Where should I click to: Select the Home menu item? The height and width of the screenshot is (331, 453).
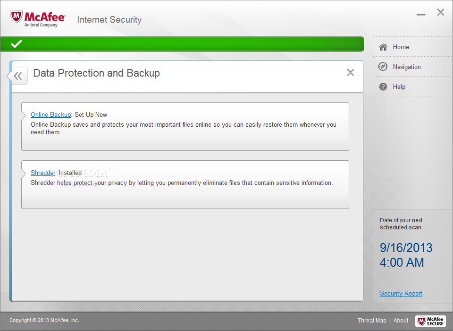click(x=412, y=47)
